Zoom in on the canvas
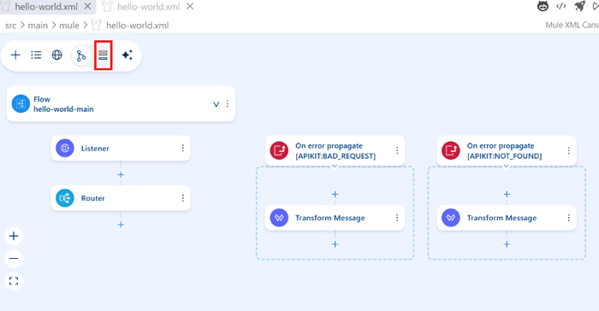This screenshot has width=599, height=311. point(14,236)
